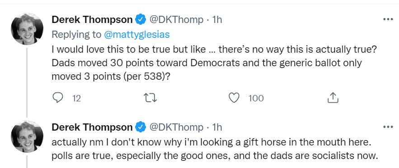Click the 12 replies count
This screenshot has width=399, height=168.
[x=77, y=98]
